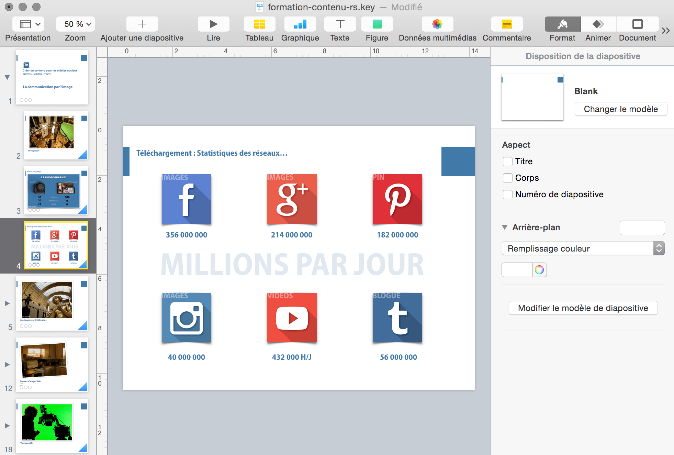Toggle Numéro de diapositive checkbox
Viewport: 674px width, 455px height.
(507, 195)
